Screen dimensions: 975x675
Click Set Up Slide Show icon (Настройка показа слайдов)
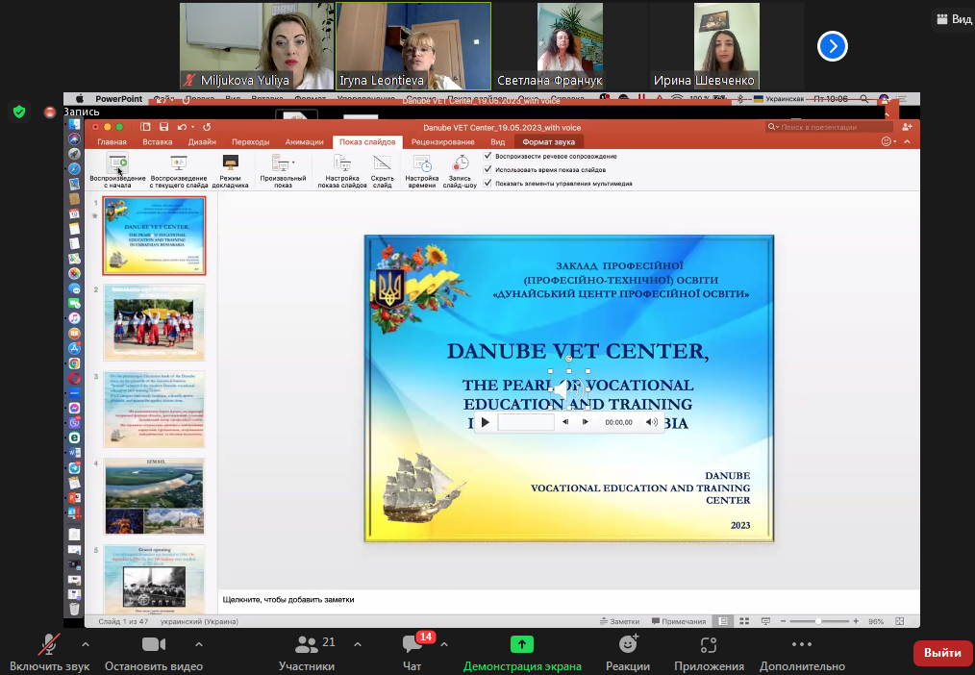342,163
